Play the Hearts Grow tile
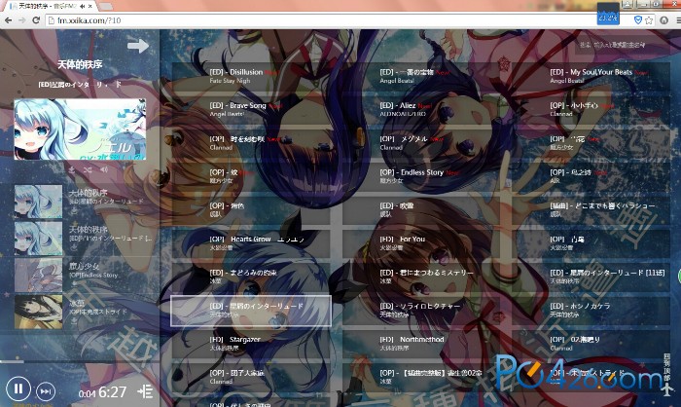 pos(251,243)
